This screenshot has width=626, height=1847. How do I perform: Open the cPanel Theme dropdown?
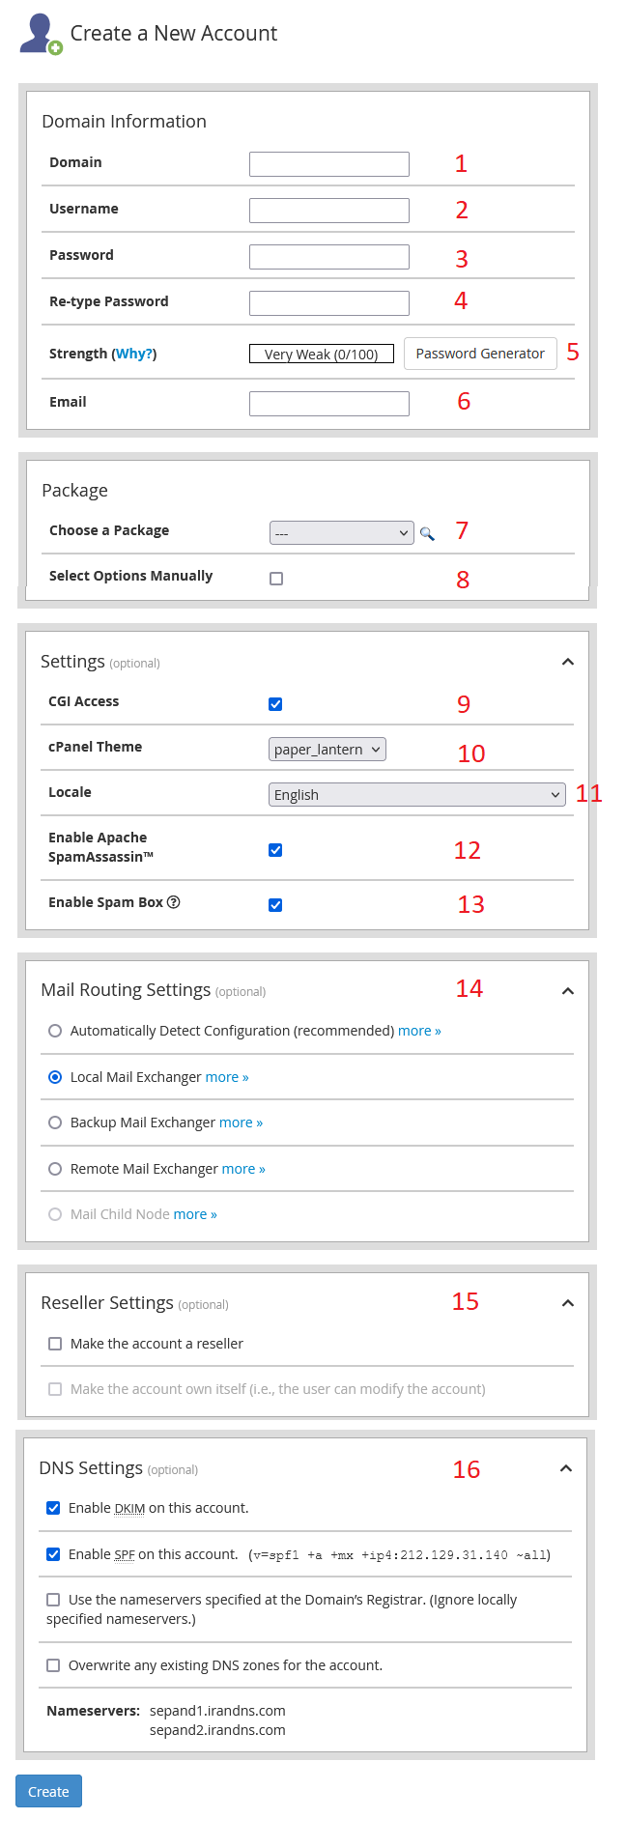pyautogui.click(x=327, y=749)
